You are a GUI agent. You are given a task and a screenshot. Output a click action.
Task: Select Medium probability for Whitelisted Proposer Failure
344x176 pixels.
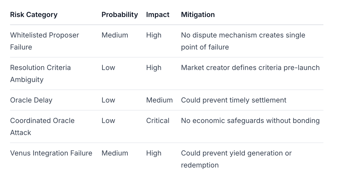coord(115,35)
